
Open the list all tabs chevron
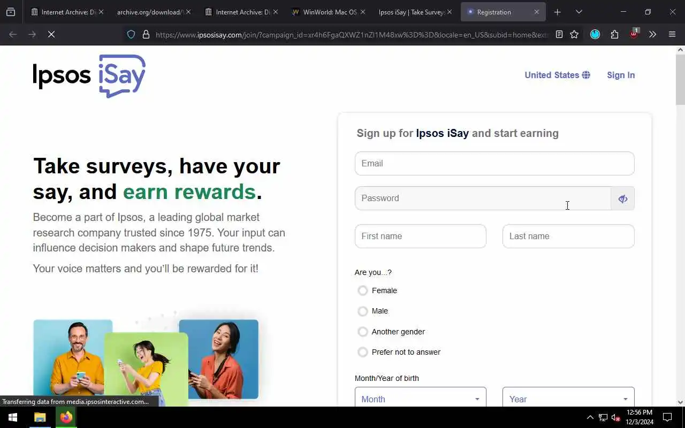[579, 12]
